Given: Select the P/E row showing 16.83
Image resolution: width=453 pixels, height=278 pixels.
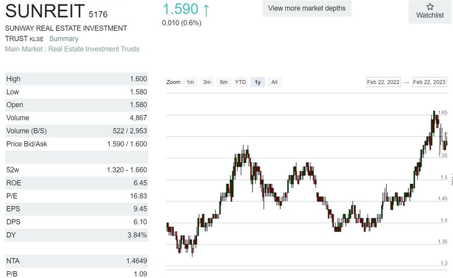Looking at the screenshot, I should click(76, 196).
